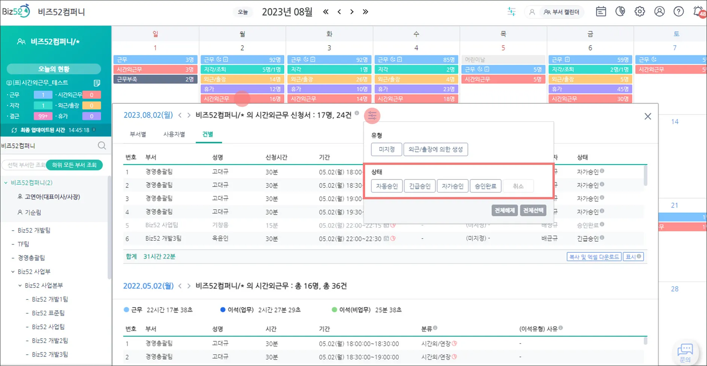The width and height of the screenshot is (707, 366).
Task: Click the info icon next to 17명, 24건
Action: coord(357,113)
